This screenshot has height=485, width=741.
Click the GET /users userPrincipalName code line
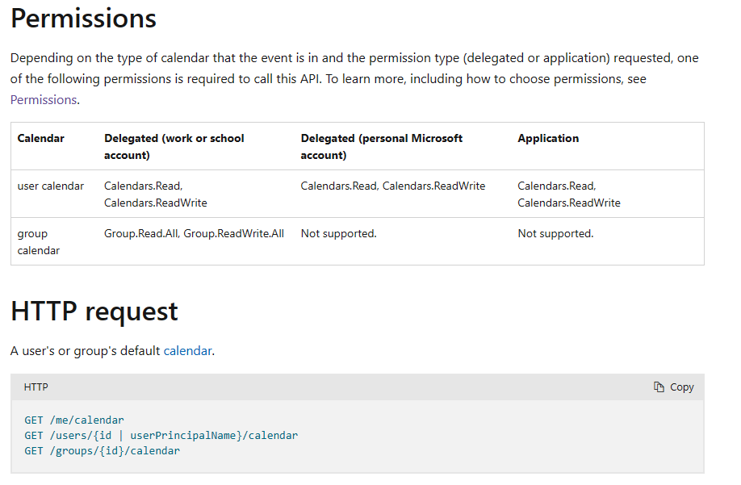point(161,436)
